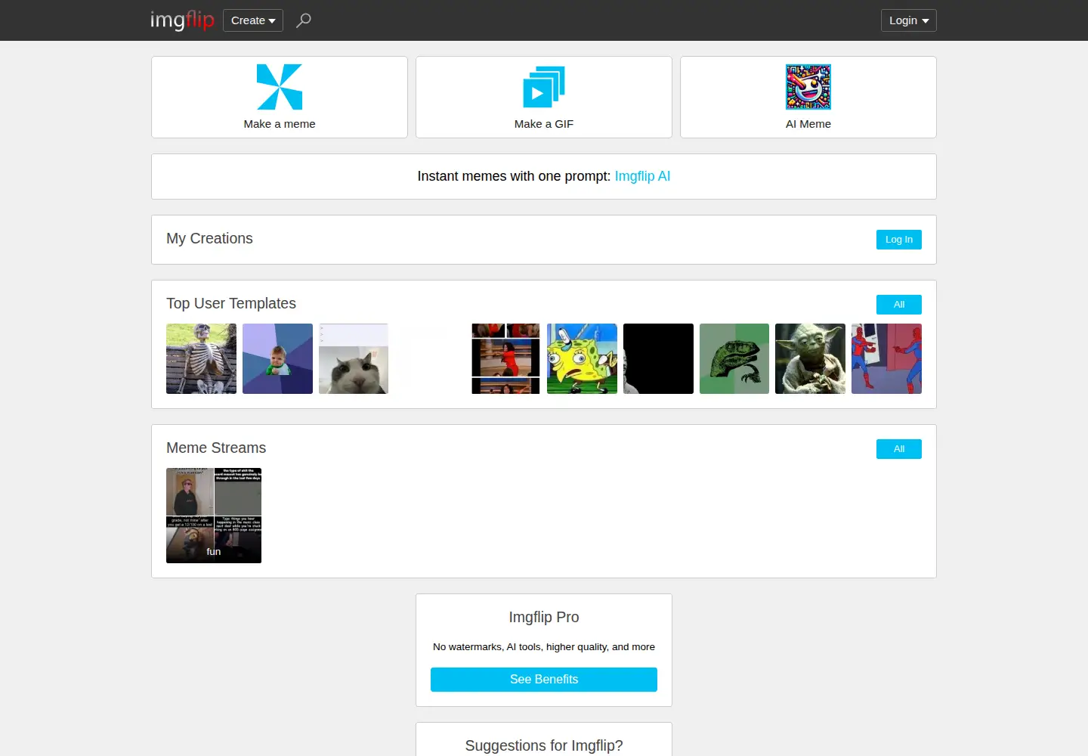Click the Make a GIF label
The width and height of the screenshot is (1088, 756).
[544, 124]
